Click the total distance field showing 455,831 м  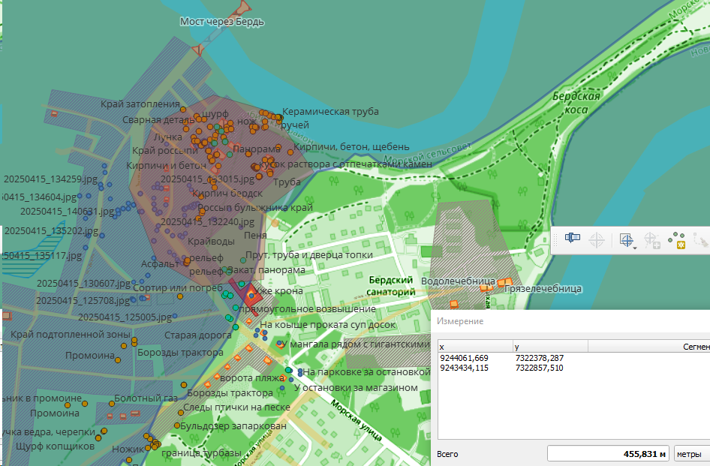pos(608,454)
